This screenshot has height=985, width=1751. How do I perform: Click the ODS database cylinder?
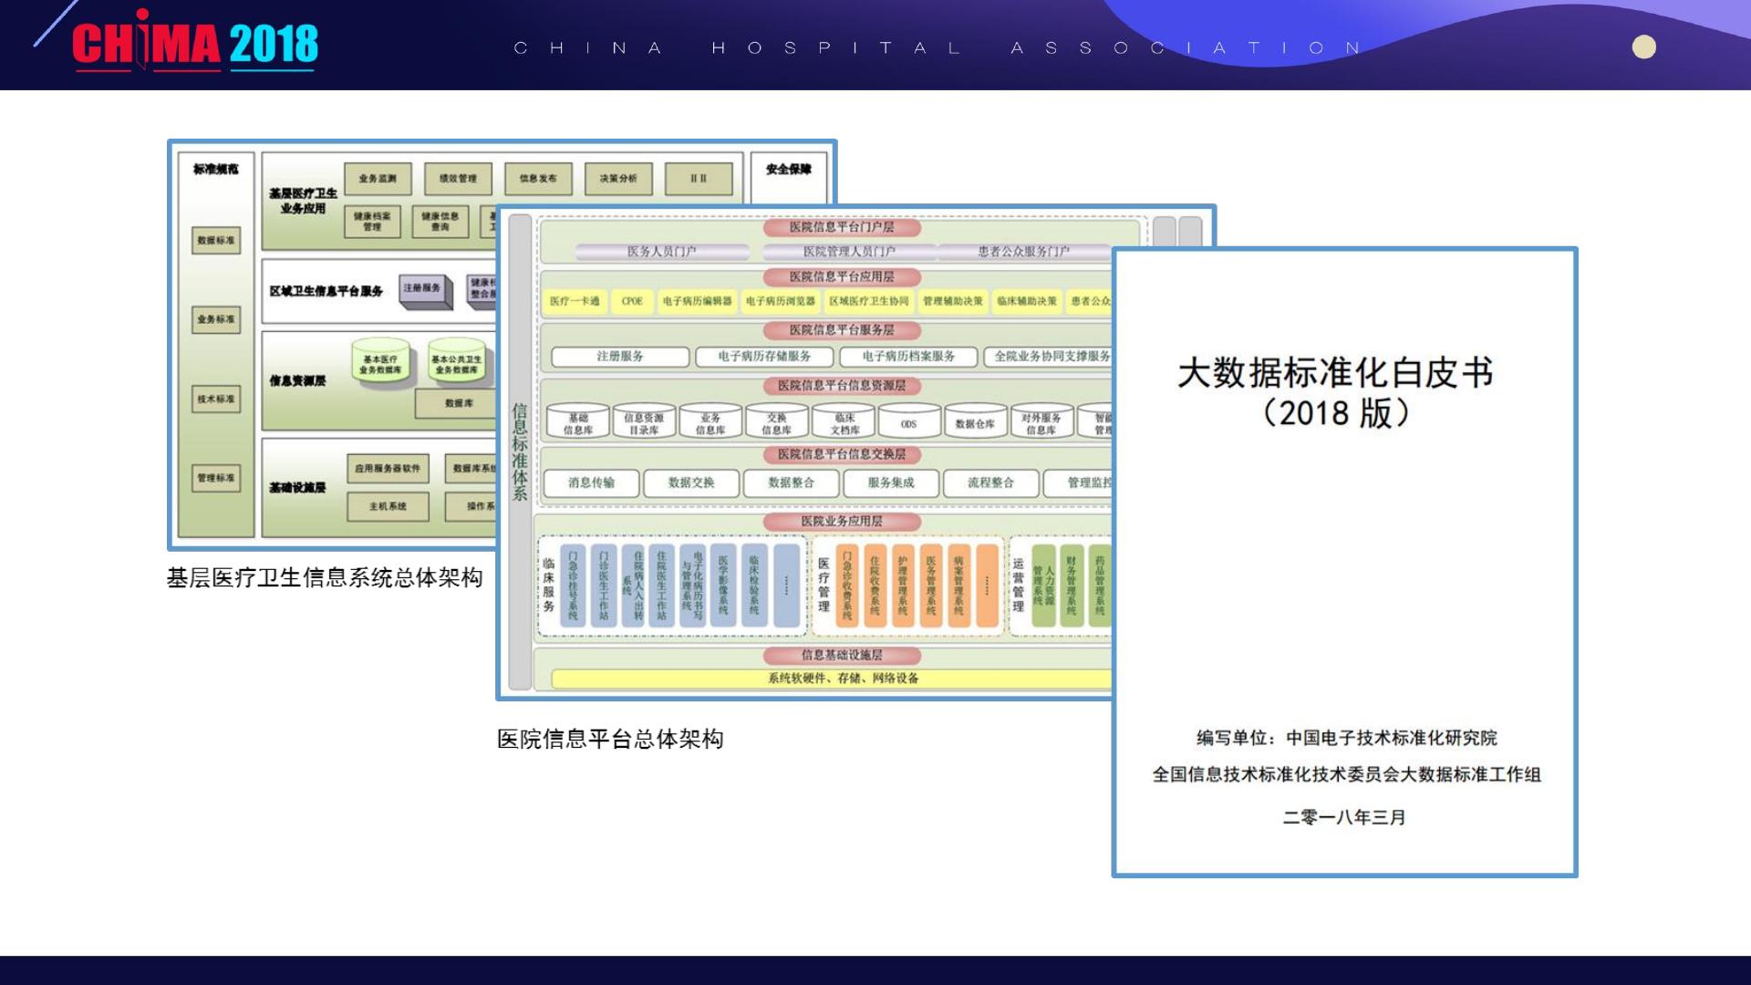point(908,422)
